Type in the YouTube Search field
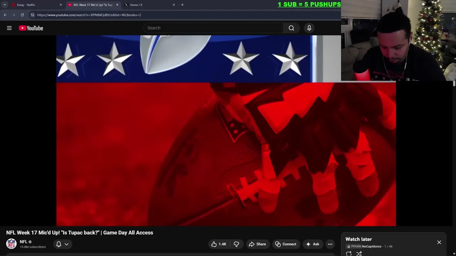This screenshot has width=456, height=256. (213, 28)
